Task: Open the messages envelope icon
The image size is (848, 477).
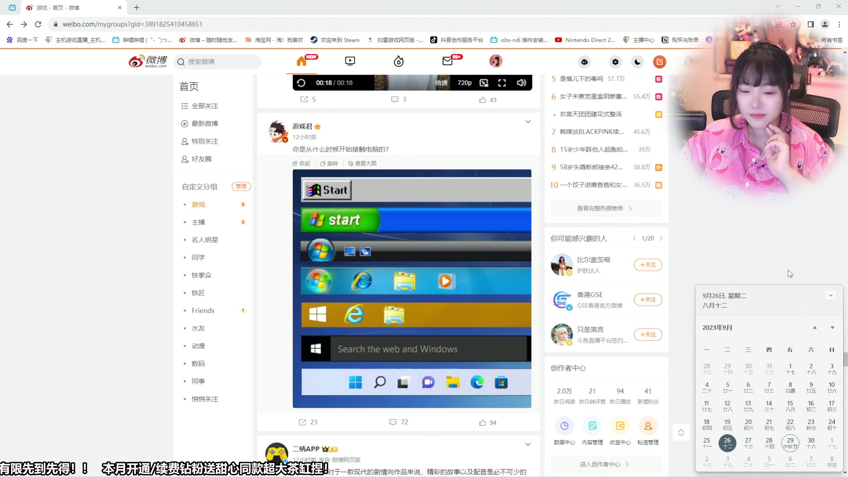Action: (447, 61)
